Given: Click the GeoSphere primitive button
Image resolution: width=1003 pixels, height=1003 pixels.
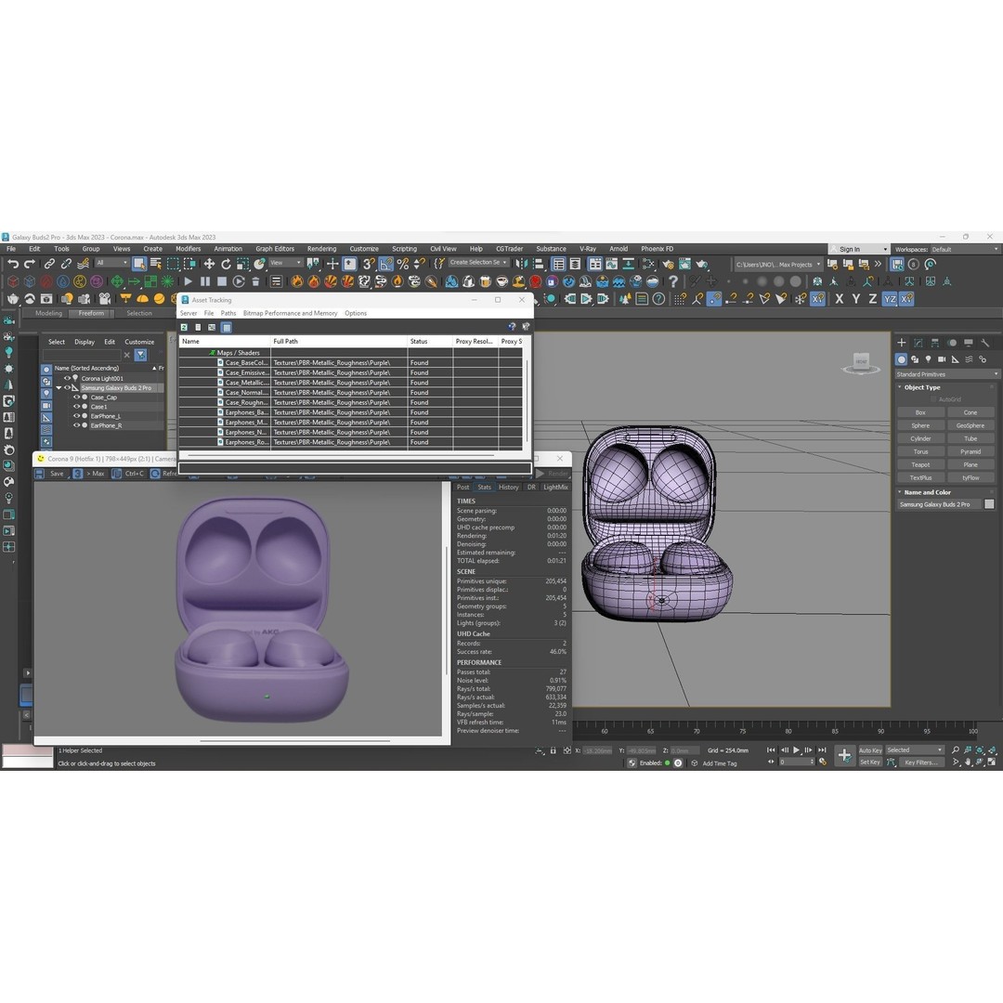Looking at the screenshot, I should (970, 425).
